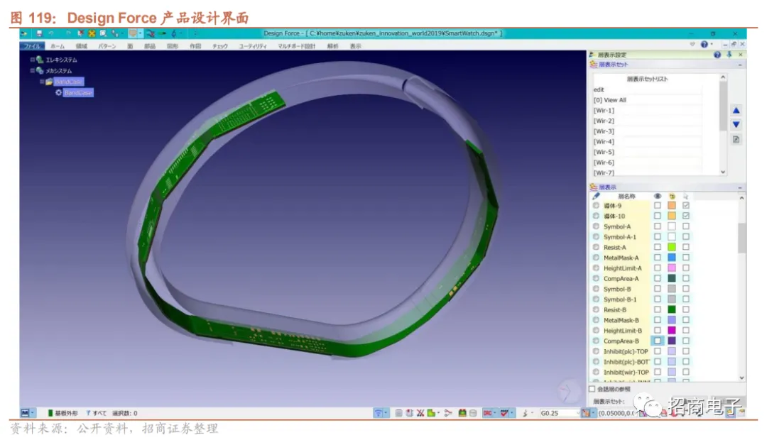This screenshot has height=440, width=767.
Task: Click the green board icon in the status bar
Action: [462, 413]
